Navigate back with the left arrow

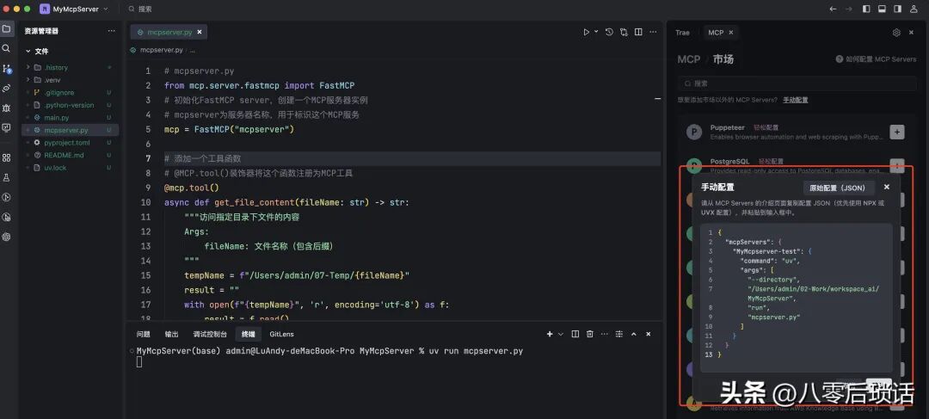click(x=833, y=9)
